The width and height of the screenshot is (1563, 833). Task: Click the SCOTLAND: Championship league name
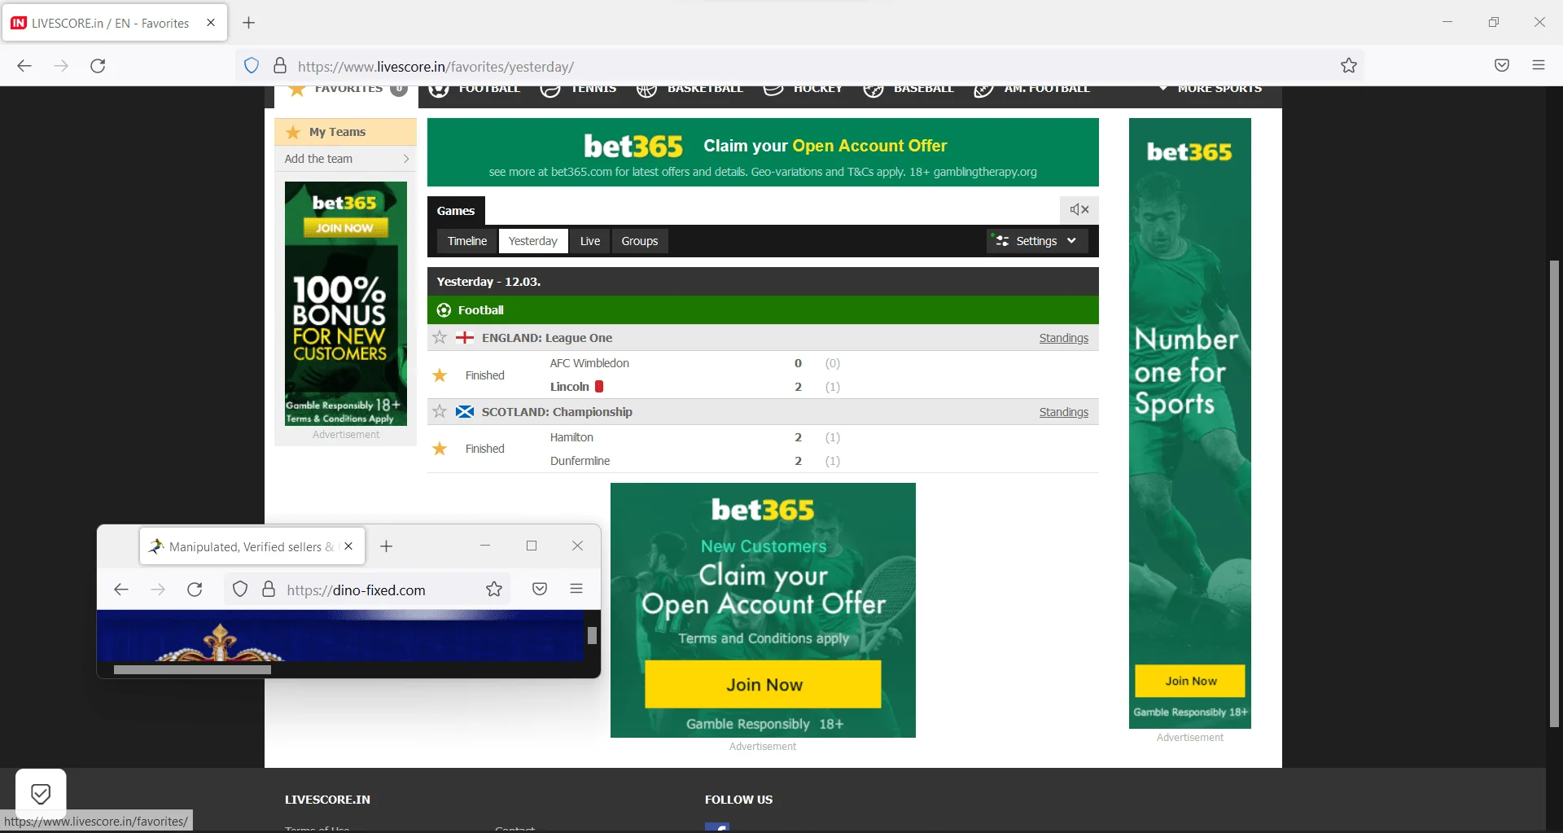pos(557,412)
